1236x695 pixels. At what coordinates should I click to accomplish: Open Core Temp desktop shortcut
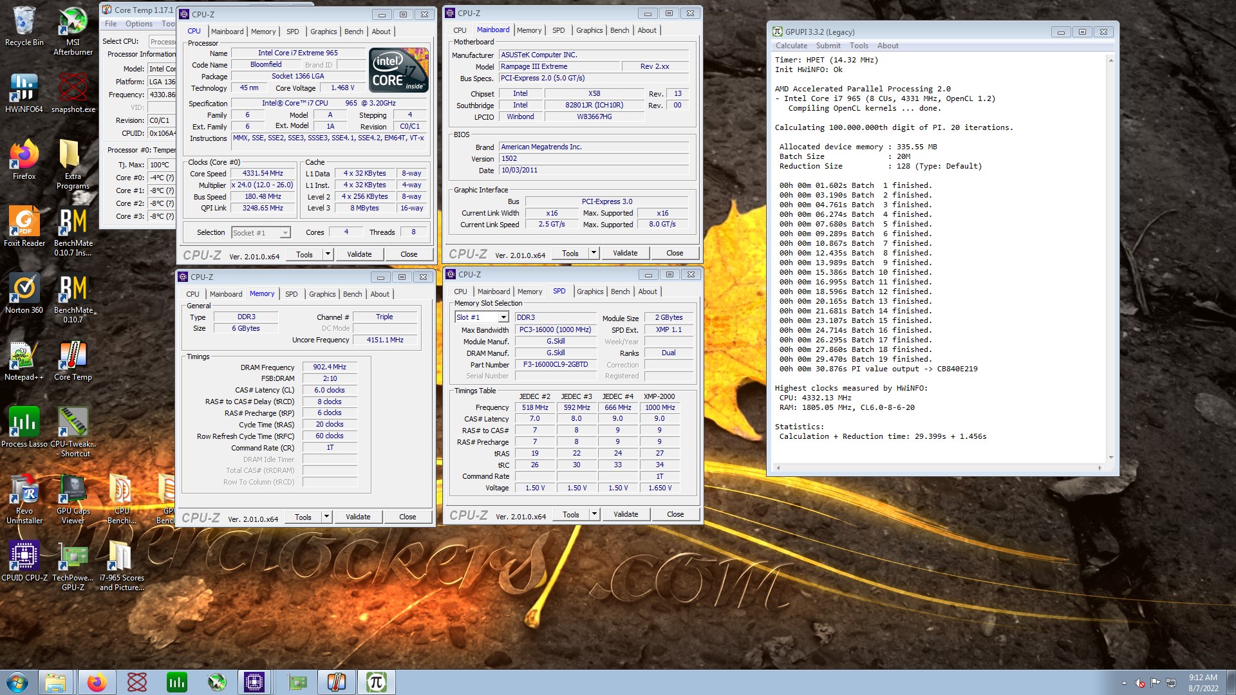click(73, 361)
